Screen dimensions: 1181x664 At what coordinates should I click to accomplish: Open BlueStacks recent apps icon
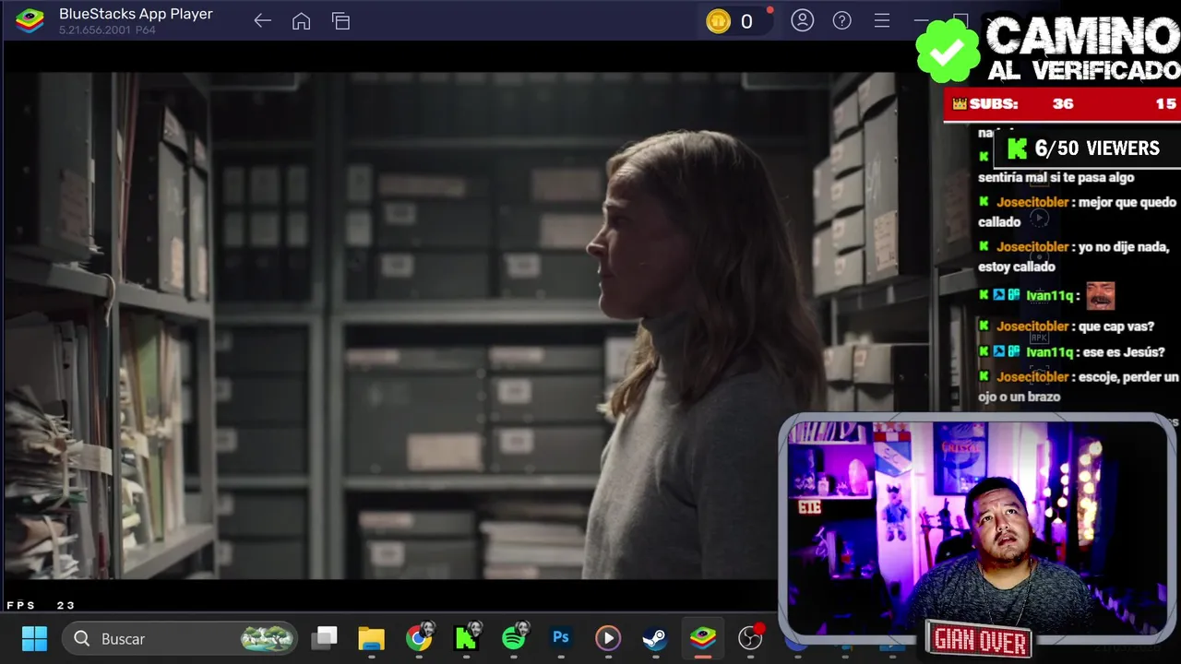341,21
